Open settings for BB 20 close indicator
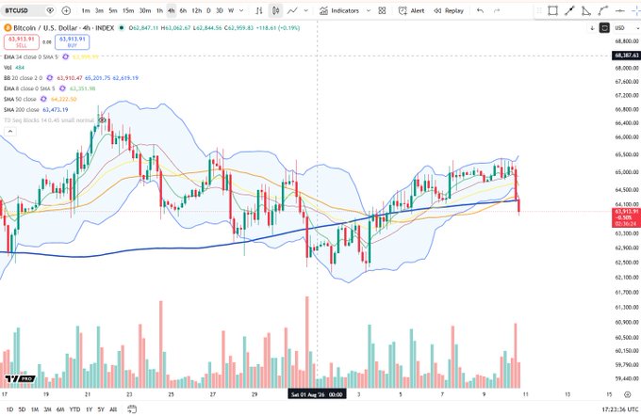This screenshot has height=416, width=641. (49, 77)
